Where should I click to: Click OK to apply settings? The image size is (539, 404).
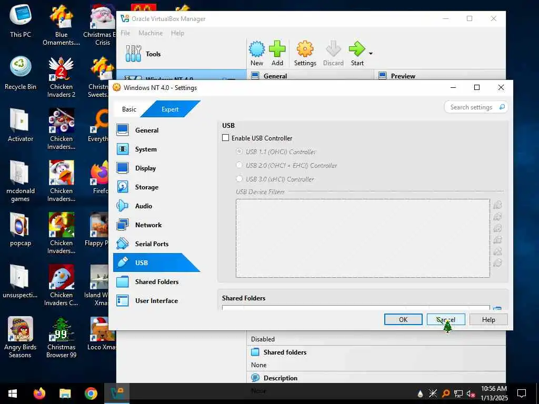[403, 319]
